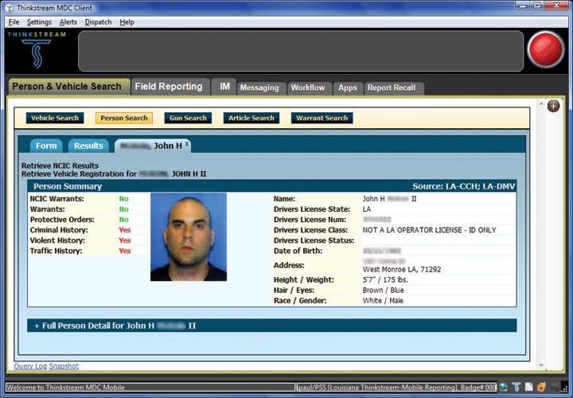Click the red emergency alert button
Viewport: 573px width, 398px height.
pyautogui.click(x=546, y=49)
